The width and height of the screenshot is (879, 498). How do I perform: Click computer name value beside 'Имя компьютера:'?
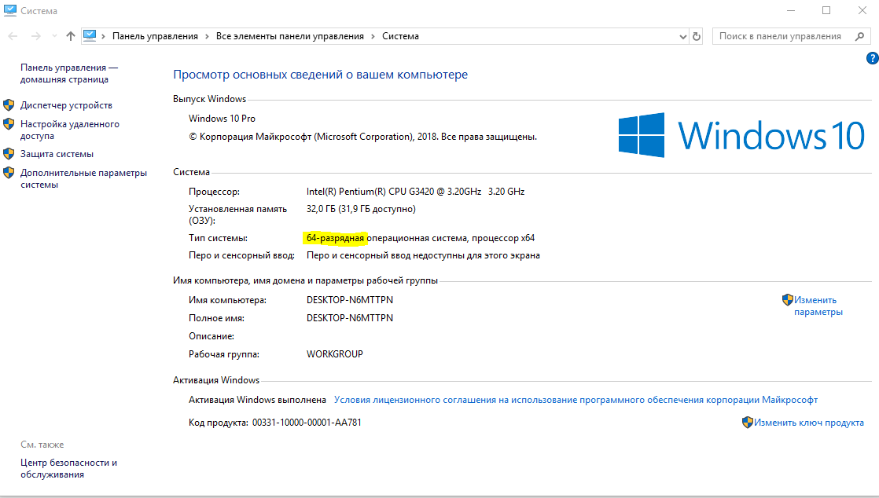[350, 300]
